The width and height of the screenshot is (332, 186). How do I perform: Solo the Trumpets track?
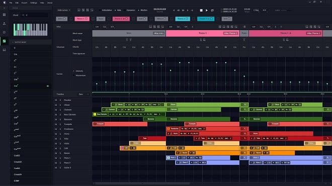point(60,124)
